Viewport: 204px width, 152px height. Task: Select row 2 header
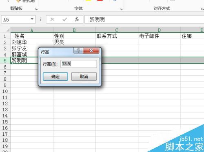click(5, 42)
